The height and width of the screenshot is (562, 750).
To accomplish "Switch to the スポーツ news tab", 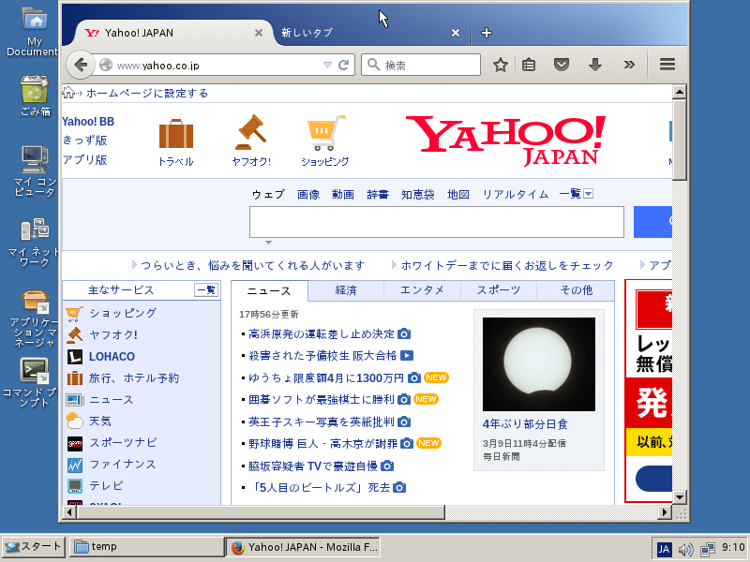I will (x=499, y=290).
